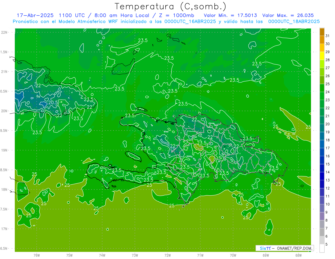Select the "0000UTC_18ABR2025" valid-until text
This screenshot has width=335, height=259.
(x=294, y=22)
